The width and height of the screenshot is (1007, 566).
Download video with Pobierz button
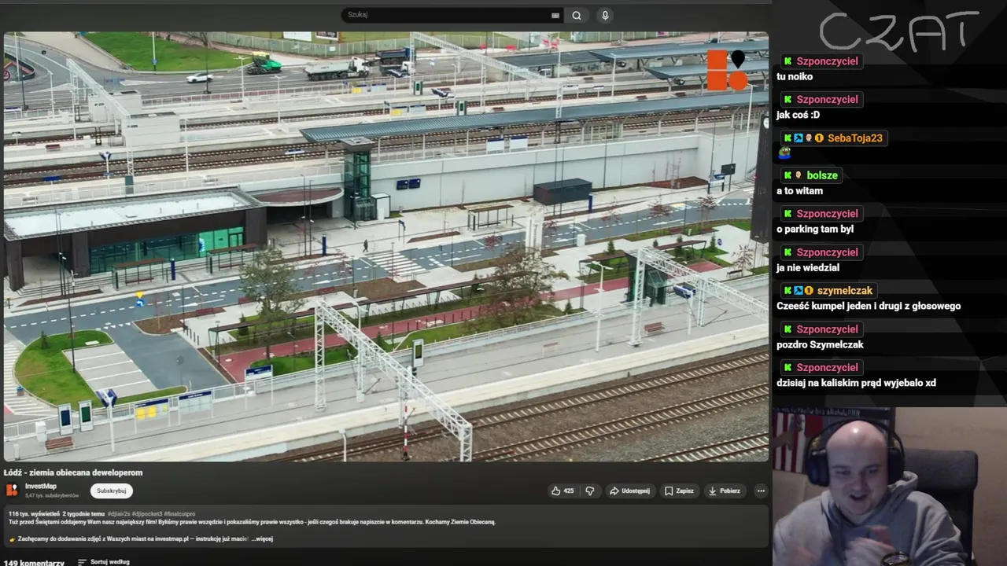tap(725, 491)
